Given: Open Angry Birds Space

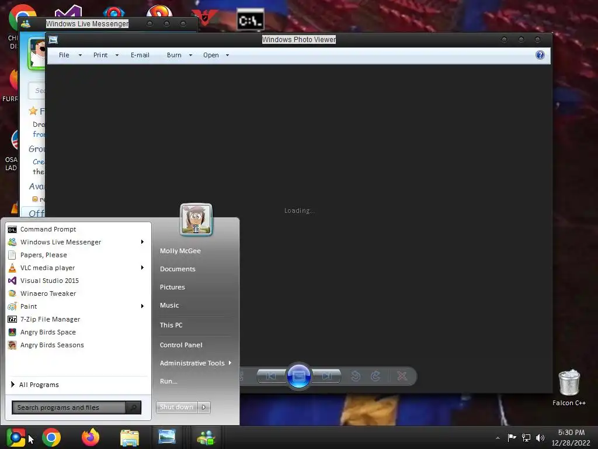Looking at the screenshot, I should (78, 332).
